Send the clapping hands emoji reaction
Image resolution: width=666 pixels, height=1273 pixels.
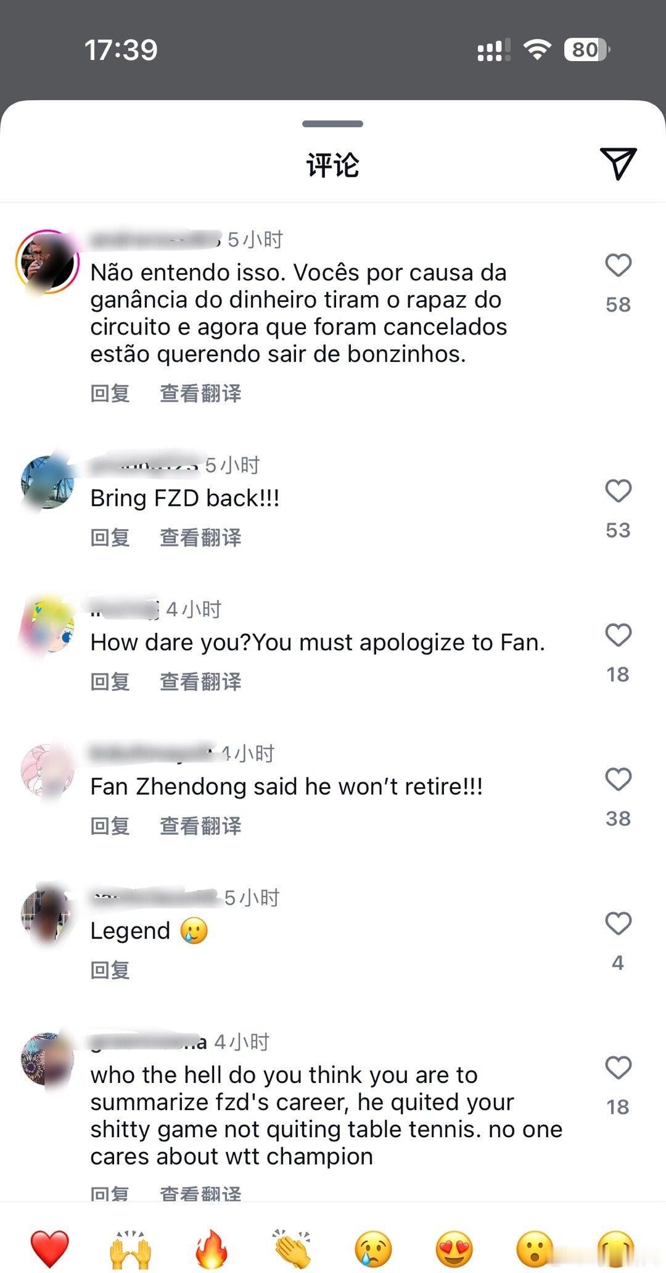coord(292,1248)
